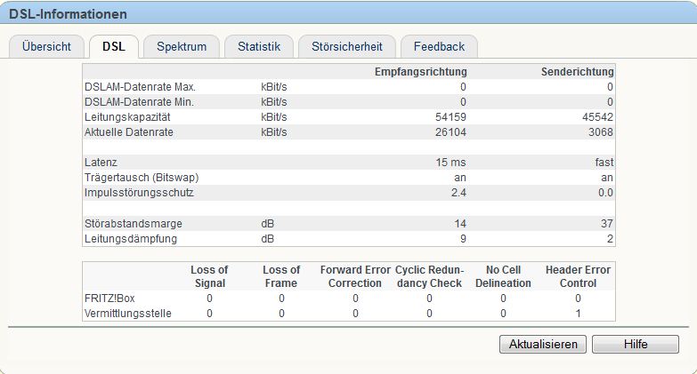Open Hilfe with the help button
Image resolution: width=697 pixels, height=374 pixels.
coord(635,344)
